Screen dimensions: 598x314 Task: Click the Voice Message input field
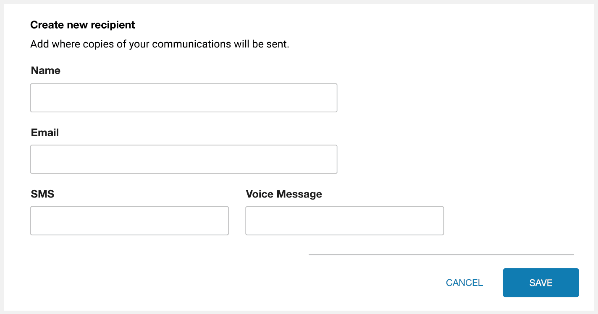(x=344, y=221)
